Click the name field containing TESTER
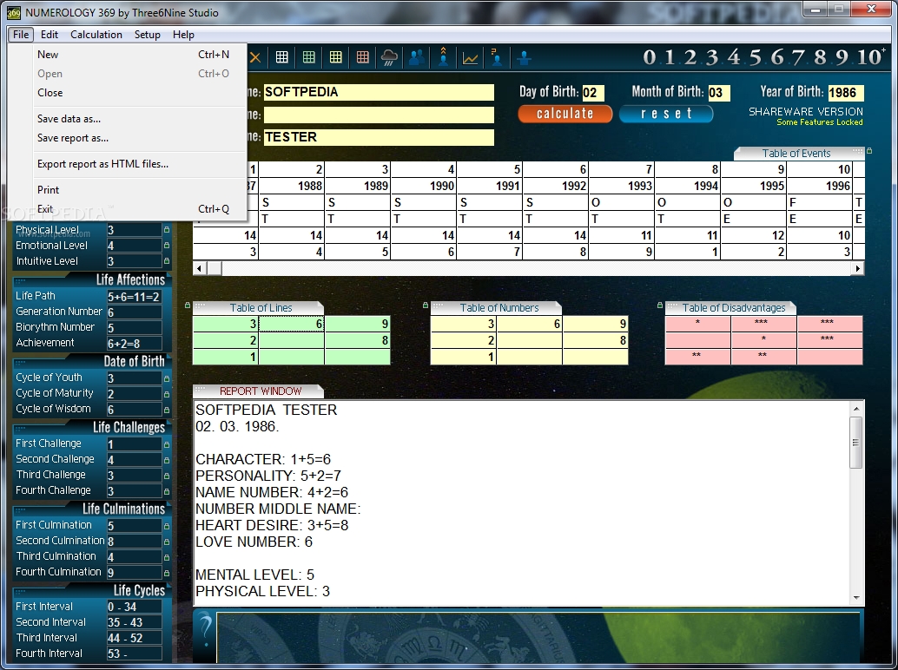 tap(379, 137)
